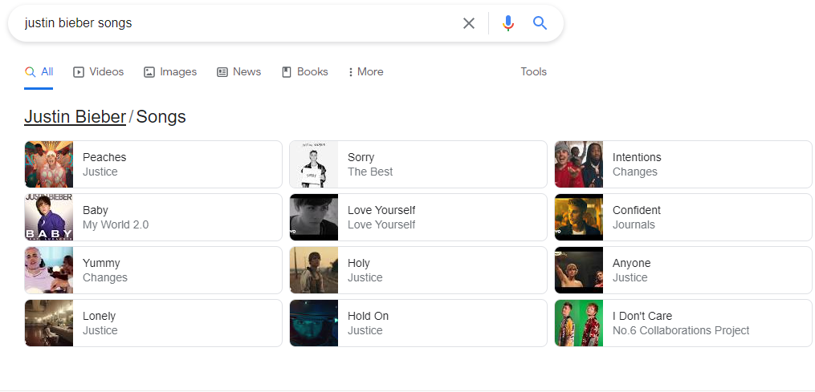815x392 pixels.
Task: Follow the Justin Bieber heading link
Action: [75, 117]
